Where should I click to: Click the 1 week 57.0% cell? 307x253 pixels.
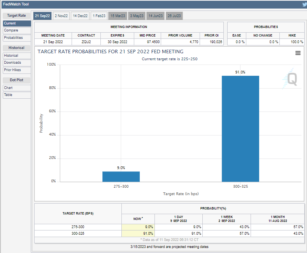pos(227,234)
